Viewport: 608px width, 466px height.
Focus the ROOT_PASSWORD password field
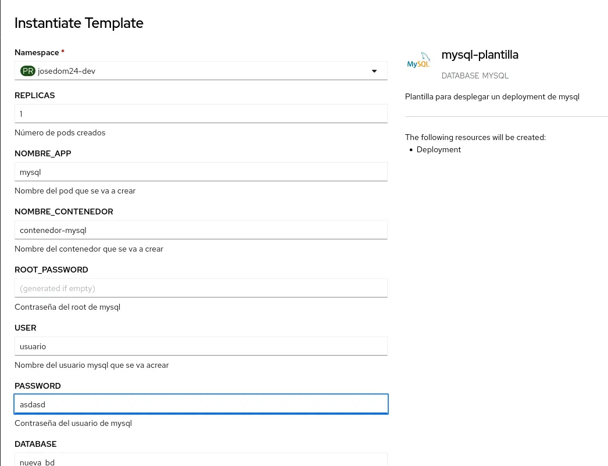(x=201, y=288)
